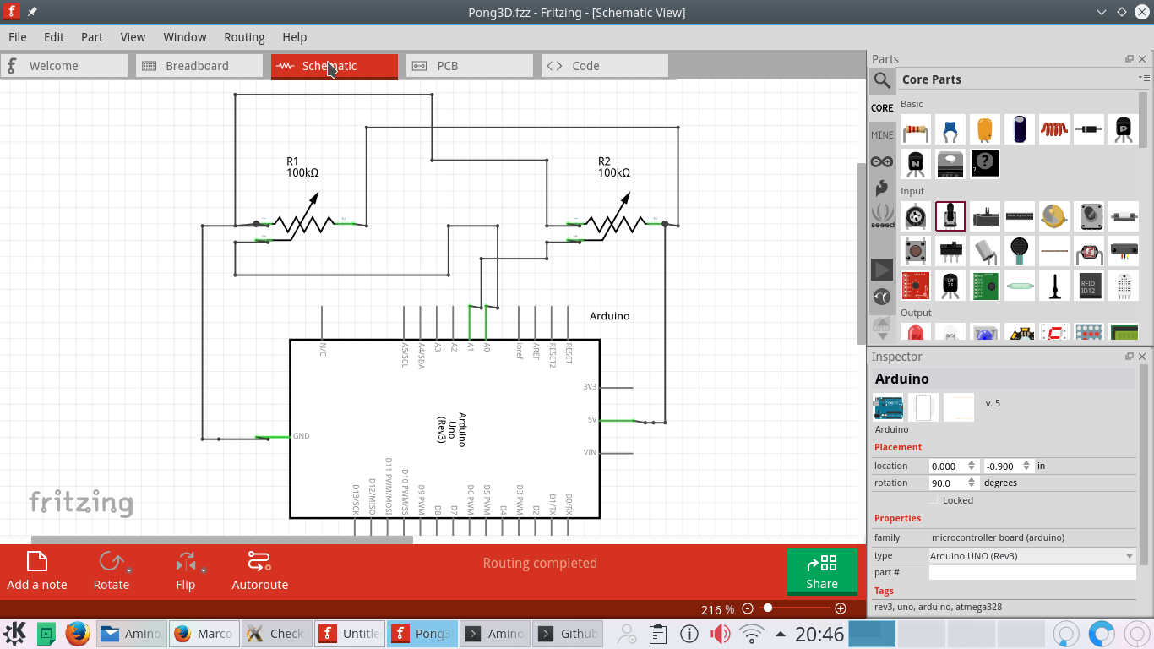The height and width of the screenshot is (649, 1154).
Task: Open the Part menu
Action: (x=92, y=37)
